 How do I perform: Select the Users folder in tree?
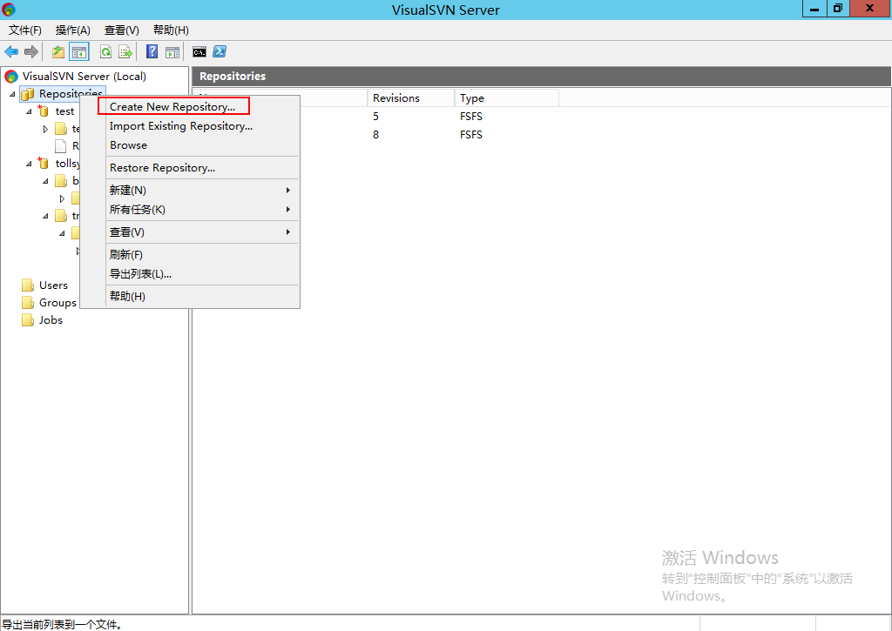(x=53, y=285)
